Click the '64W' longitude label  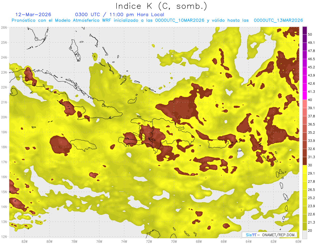point(249,241)
